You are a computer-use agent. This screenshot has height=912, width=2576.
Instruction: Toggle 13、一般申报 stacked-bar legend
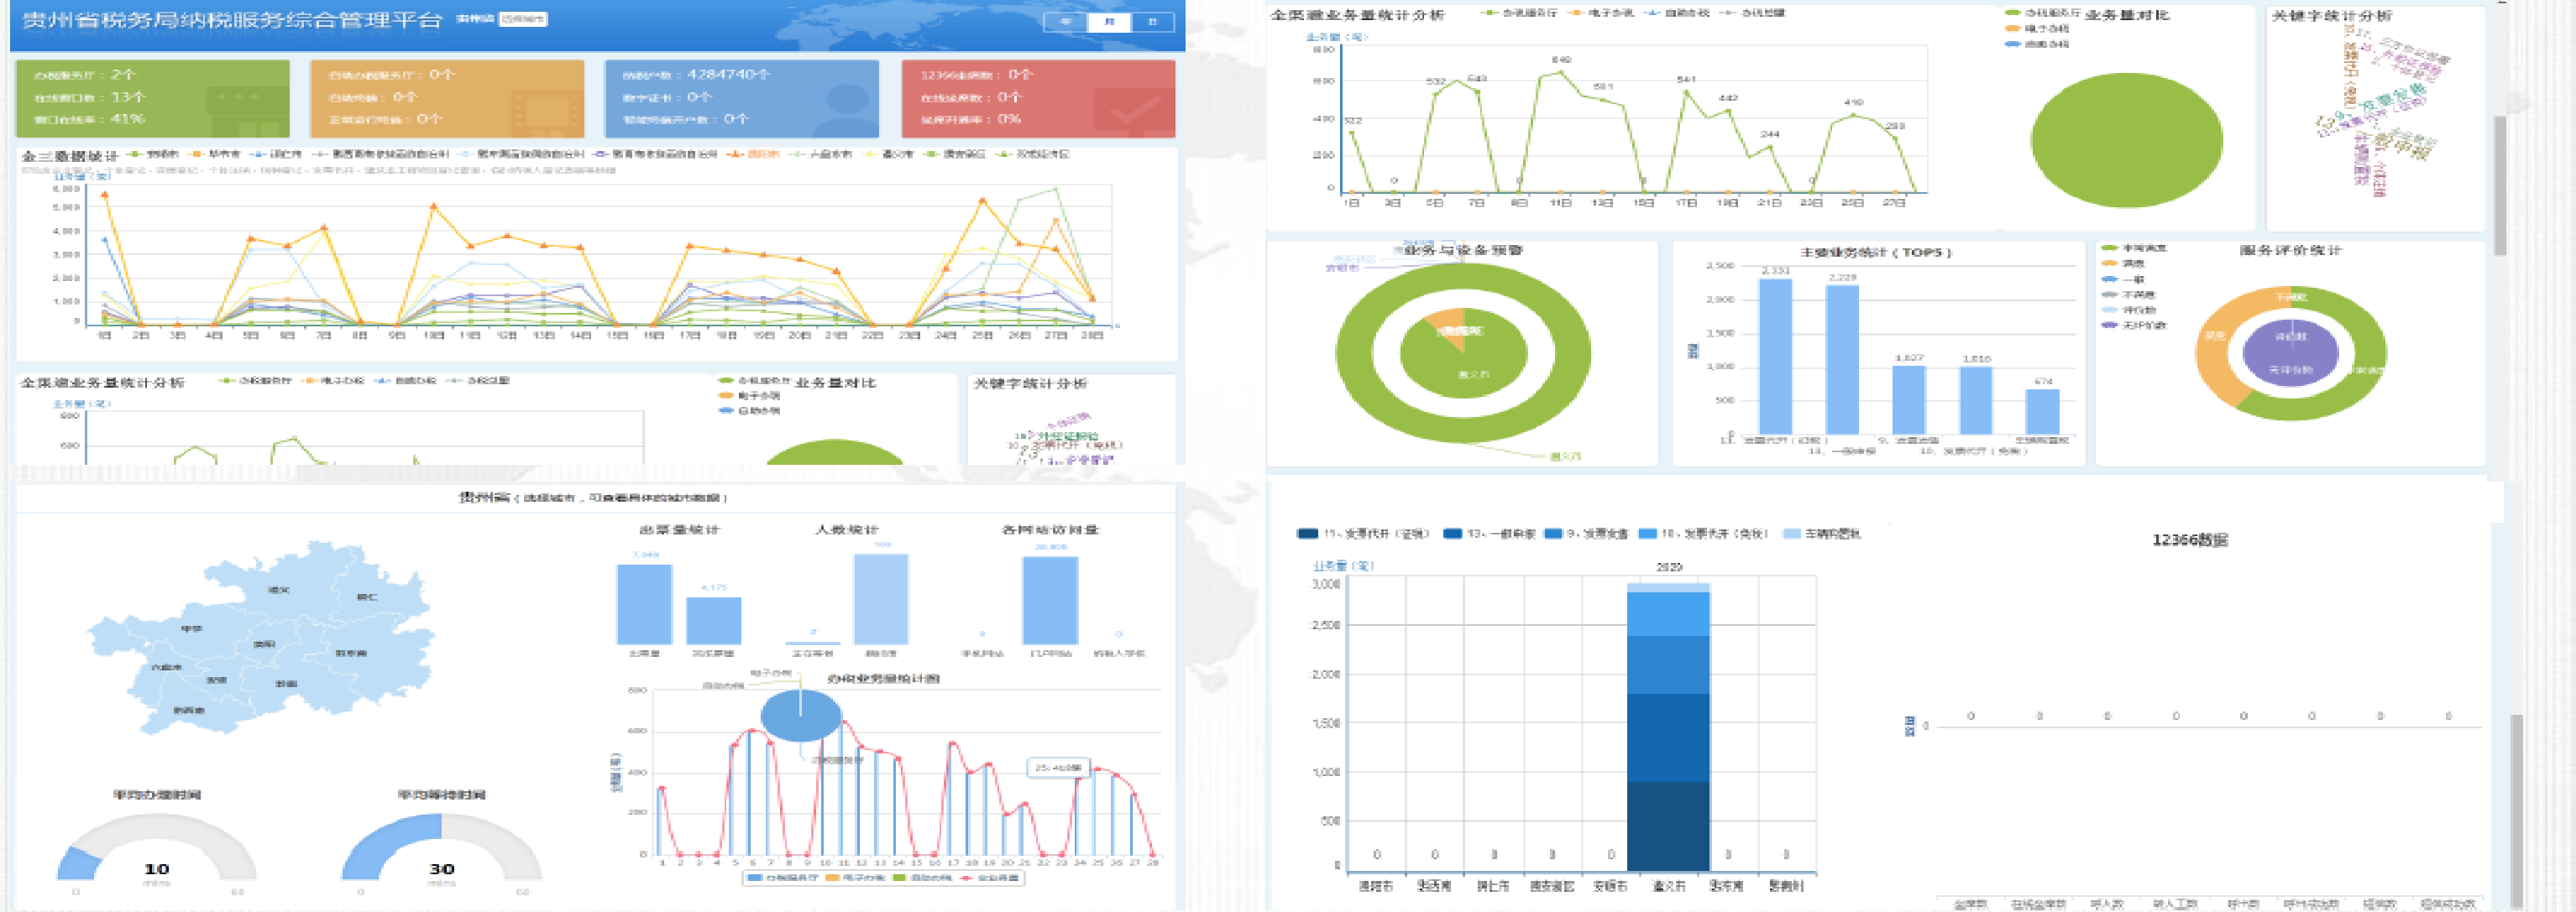pyautogui.click(x=1490, y=534)
